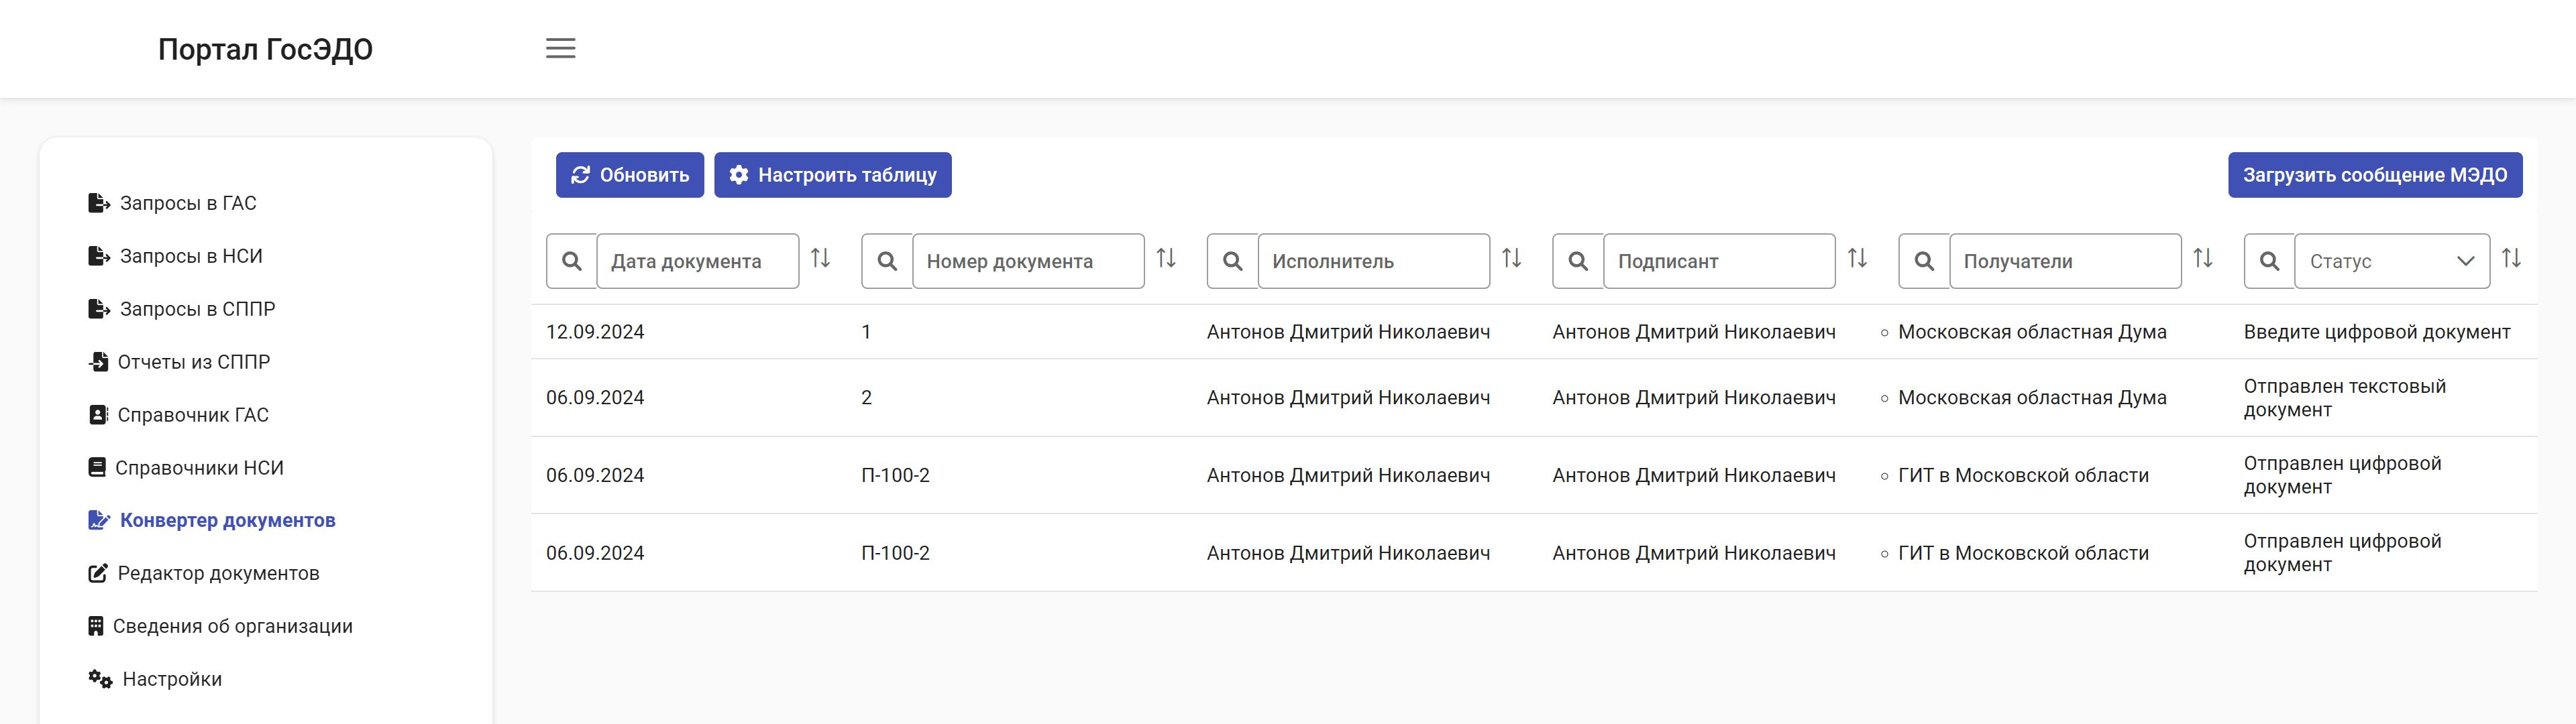Click search icon for Статус filter

click(x=2269, y=261)
